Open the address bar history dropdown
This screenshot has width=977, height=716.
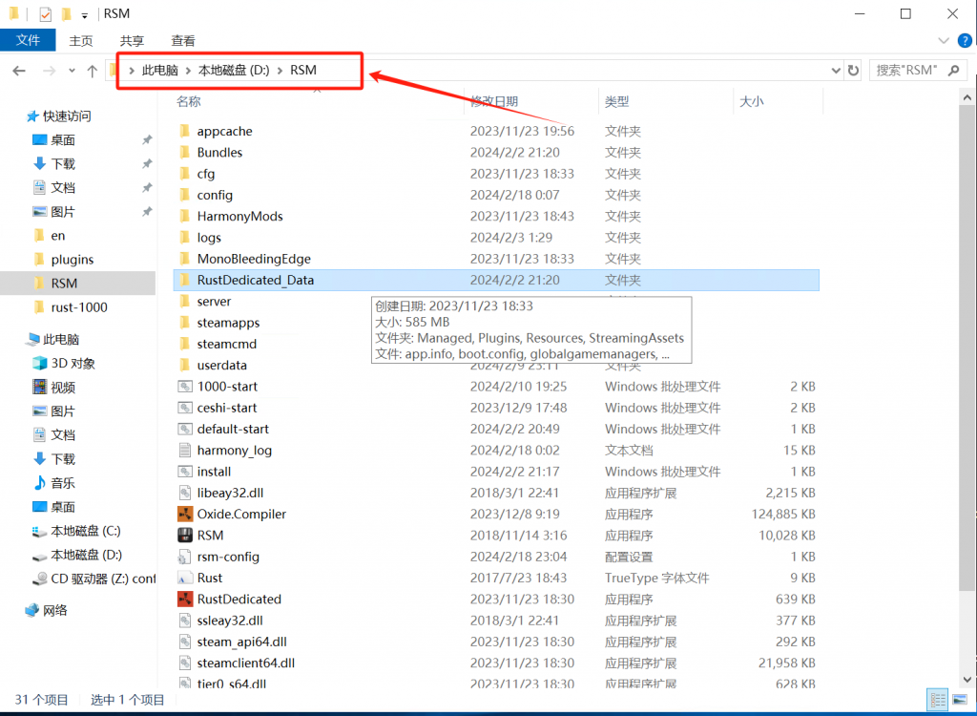pos(836,70)
